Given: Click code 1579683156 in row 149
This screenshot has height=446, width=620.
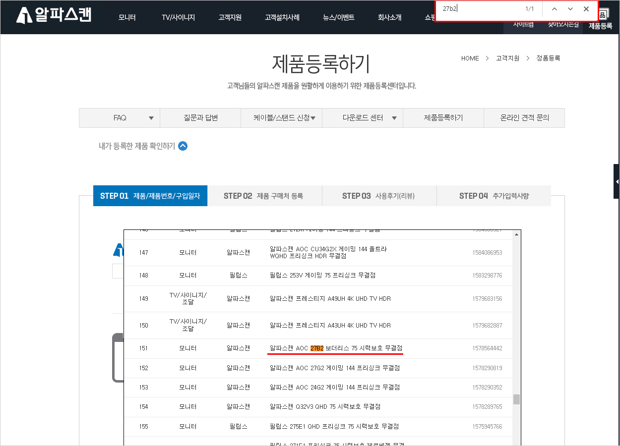Looking at the screenshot, I should pyautogui.click(x=487, y=298).
